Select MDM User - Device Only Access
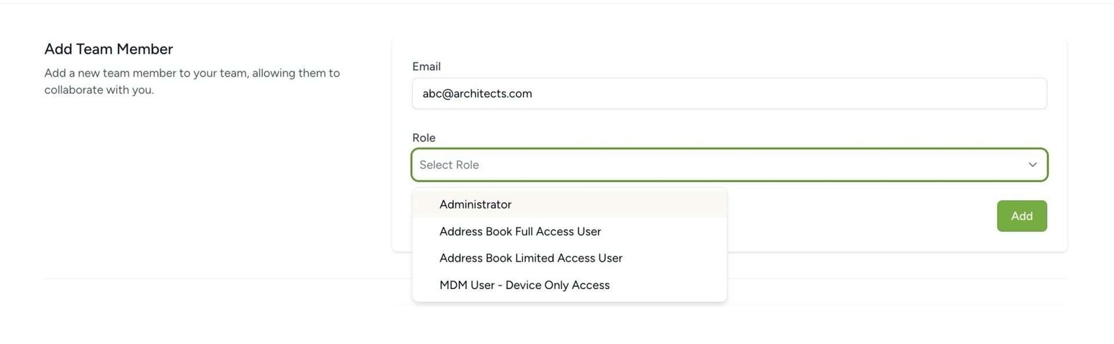Image resolution: width=1114 pixels, height=344 pixels. [570, 285]
